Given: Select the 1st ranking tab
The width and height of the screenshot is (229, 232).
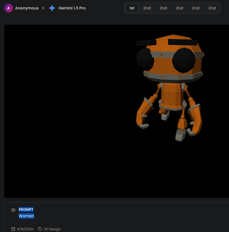Looking at the screenshot, I should tap(132, 8).
